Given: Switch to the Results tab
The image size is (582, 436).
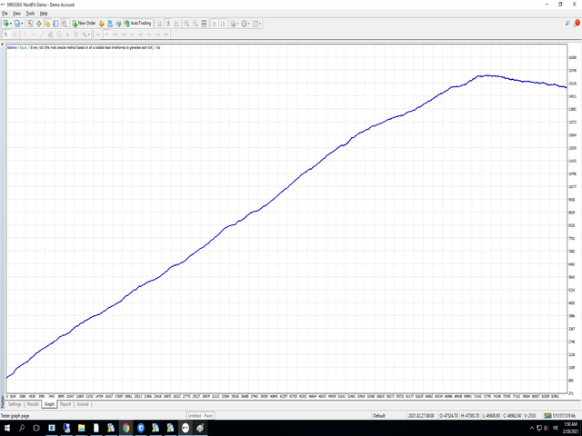Looking at the screenshot, I should point(33,404).
